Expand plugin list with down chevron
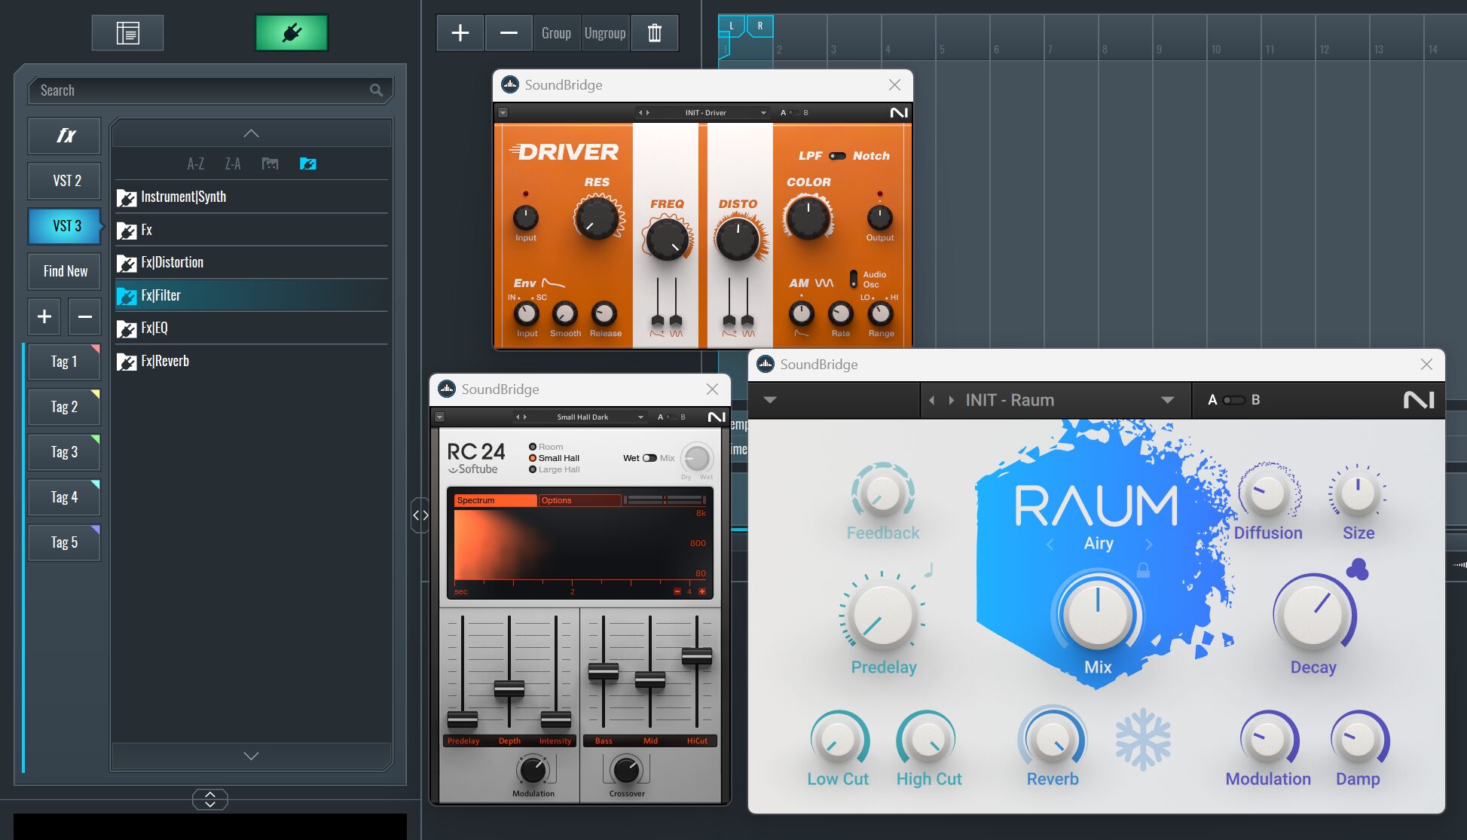This screenshot has height=840, width=1467. tap(251, 756)
